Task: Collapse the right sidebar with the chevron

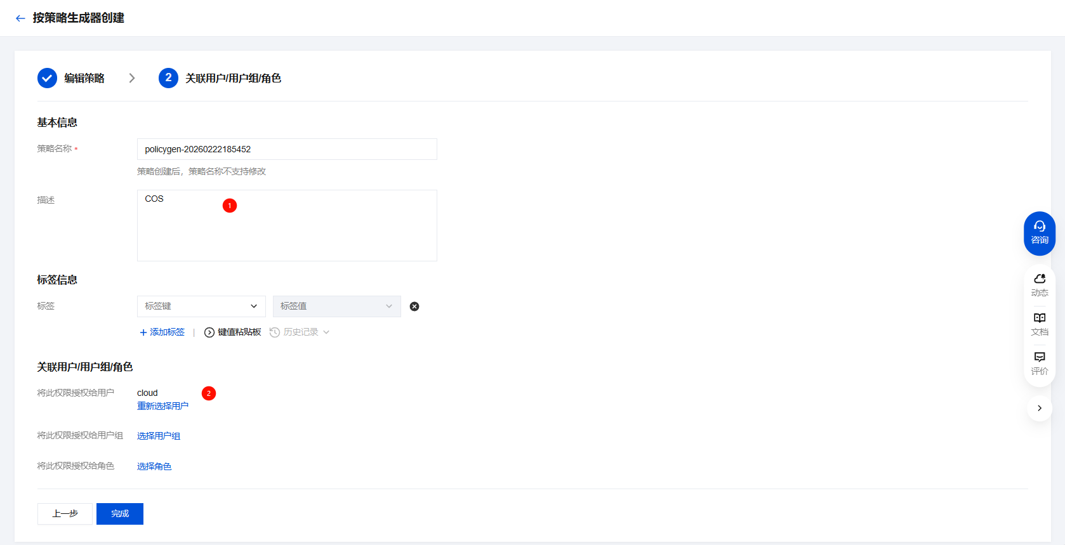Action: click(1039, 408)
